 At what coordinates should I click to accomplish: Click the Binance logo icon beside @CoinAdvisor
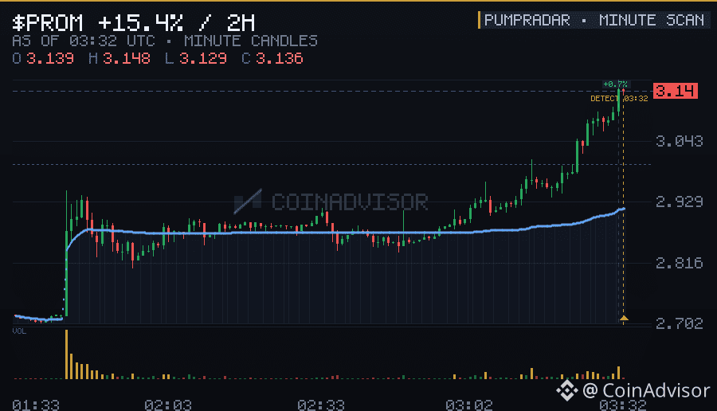567,390
